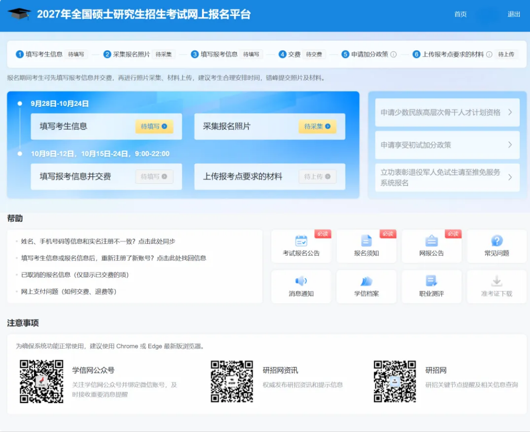Expand the 立功表彰退役军人免试生 entry chevron
Viewport: 530px width, 432px height.
point(510,177)
